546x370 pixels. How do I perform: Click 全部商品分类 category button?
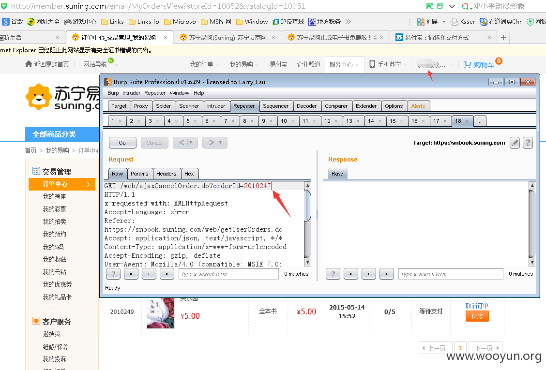click(62, 134)
